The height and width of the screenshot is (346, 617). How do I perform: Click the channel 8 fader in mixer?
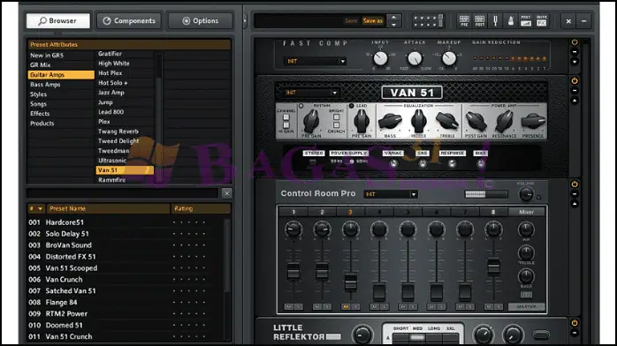coord(493,266)
